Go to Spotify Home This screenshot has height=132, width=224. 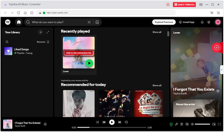(19, 22)
